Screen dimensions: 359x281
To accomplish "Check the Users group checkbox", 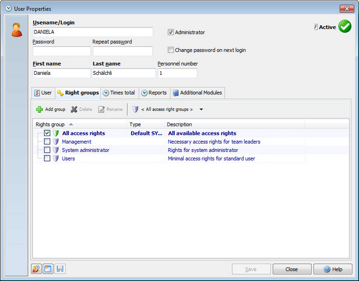I will (x=47, y=158).
